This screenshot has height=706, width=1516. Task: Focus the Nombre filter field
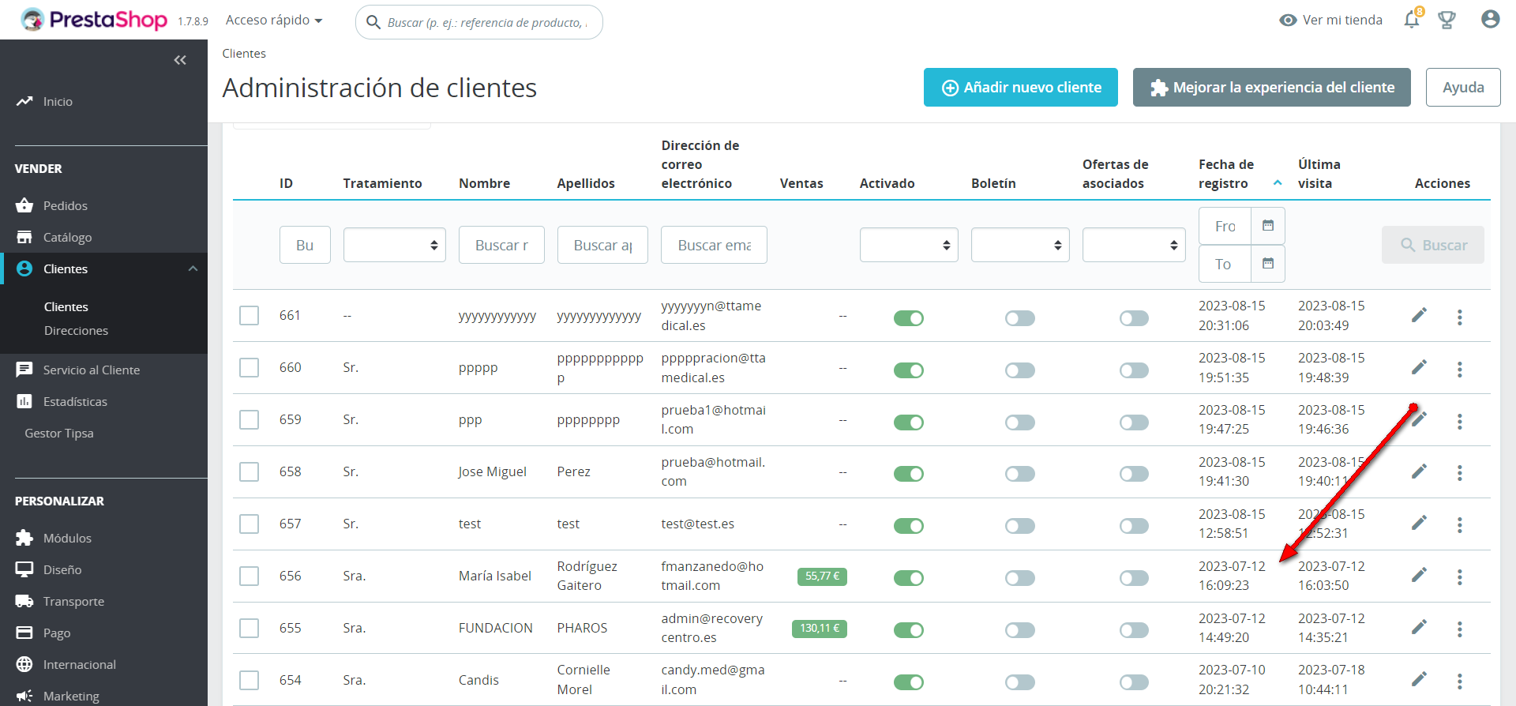tap(501, 245)
